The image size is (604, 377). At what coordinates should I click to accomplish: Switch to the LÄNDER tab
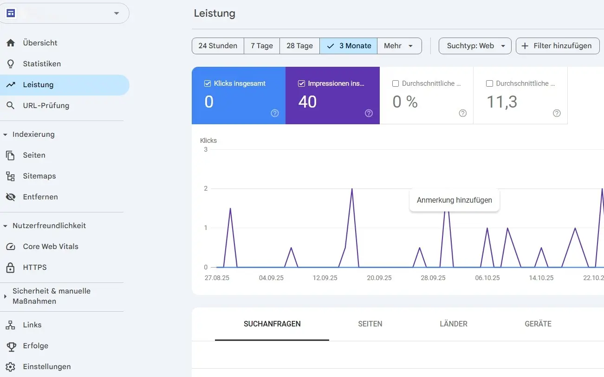pos(453,324)
